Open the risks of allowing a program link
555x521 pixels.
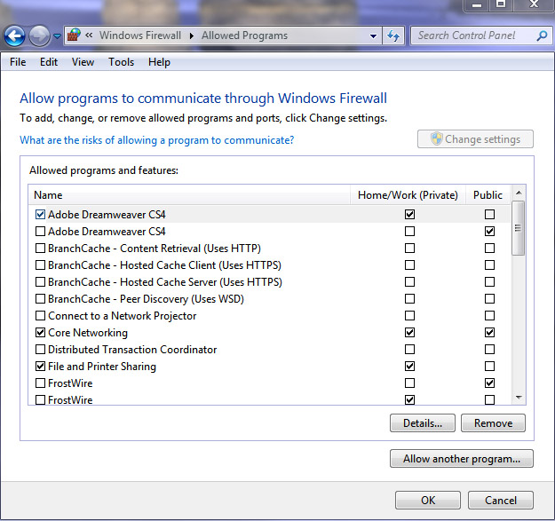(157, 140)
